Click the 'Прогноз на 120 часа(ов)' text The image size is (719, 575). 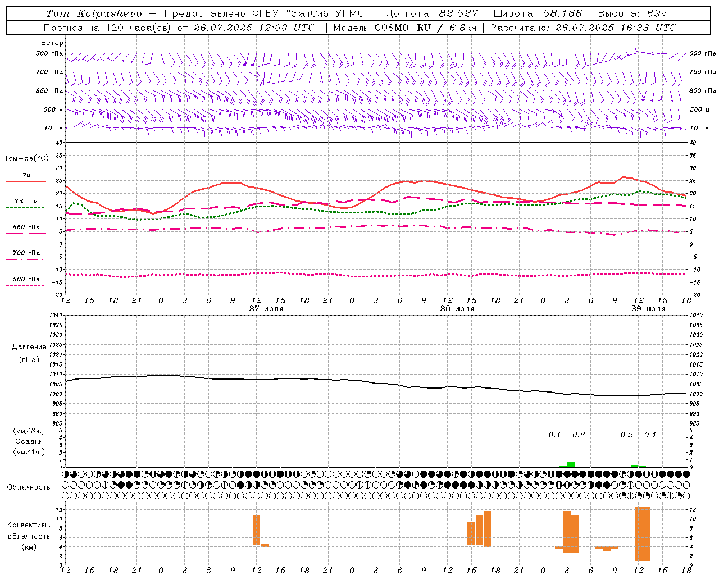click(x=108, y=28)
